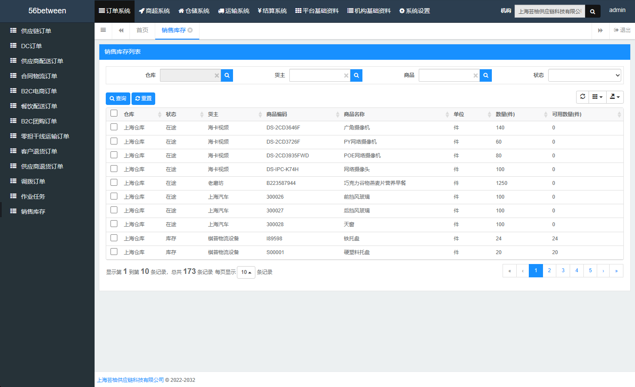Sort by 商品编码 column sort arrows
This screenshot has height=387, width=635.
click(x=337, y=114)
